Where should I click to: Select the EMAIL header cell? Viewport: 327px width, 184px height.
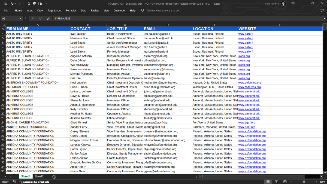[x=167, y=29]
